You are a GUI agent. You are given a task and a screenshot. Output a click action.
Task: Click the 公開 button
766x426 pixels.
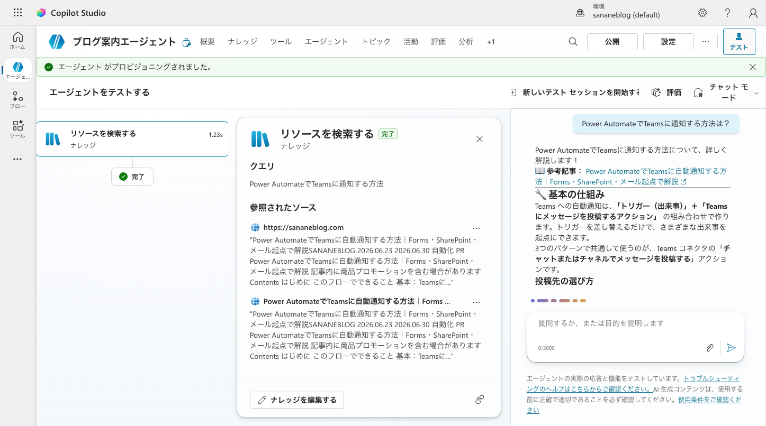coord(612,42)
